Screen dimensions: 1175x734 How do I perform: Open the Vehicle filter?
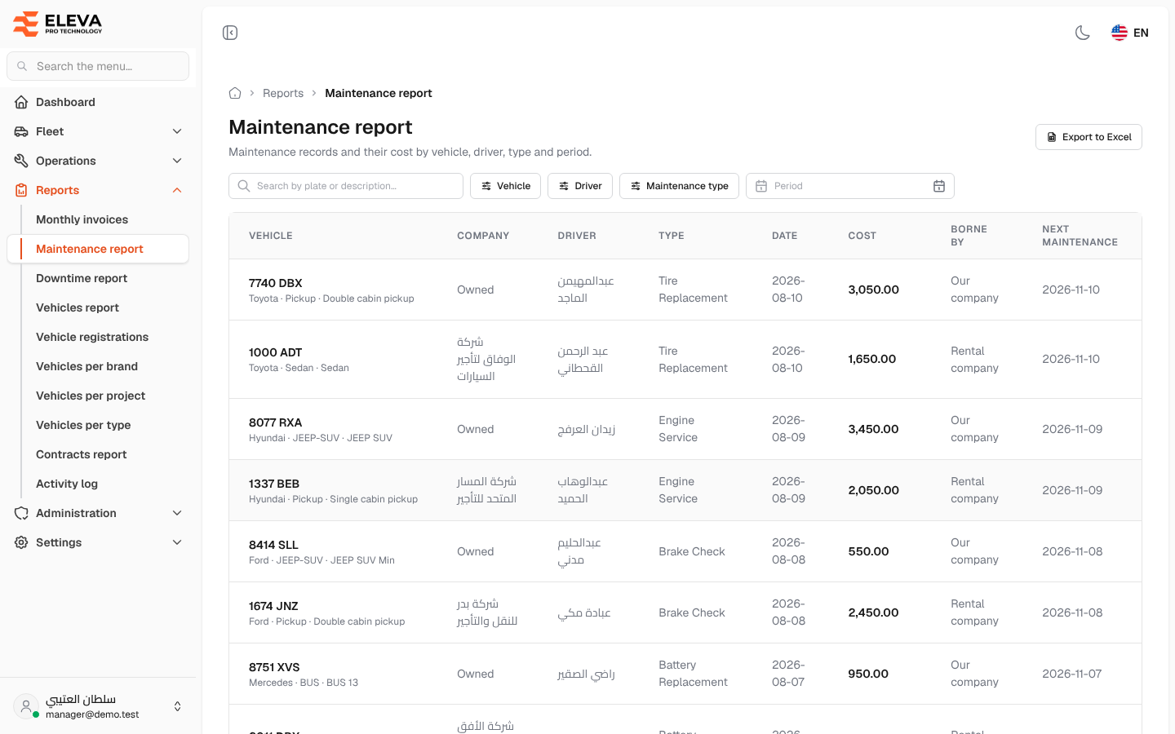(506, 186)
